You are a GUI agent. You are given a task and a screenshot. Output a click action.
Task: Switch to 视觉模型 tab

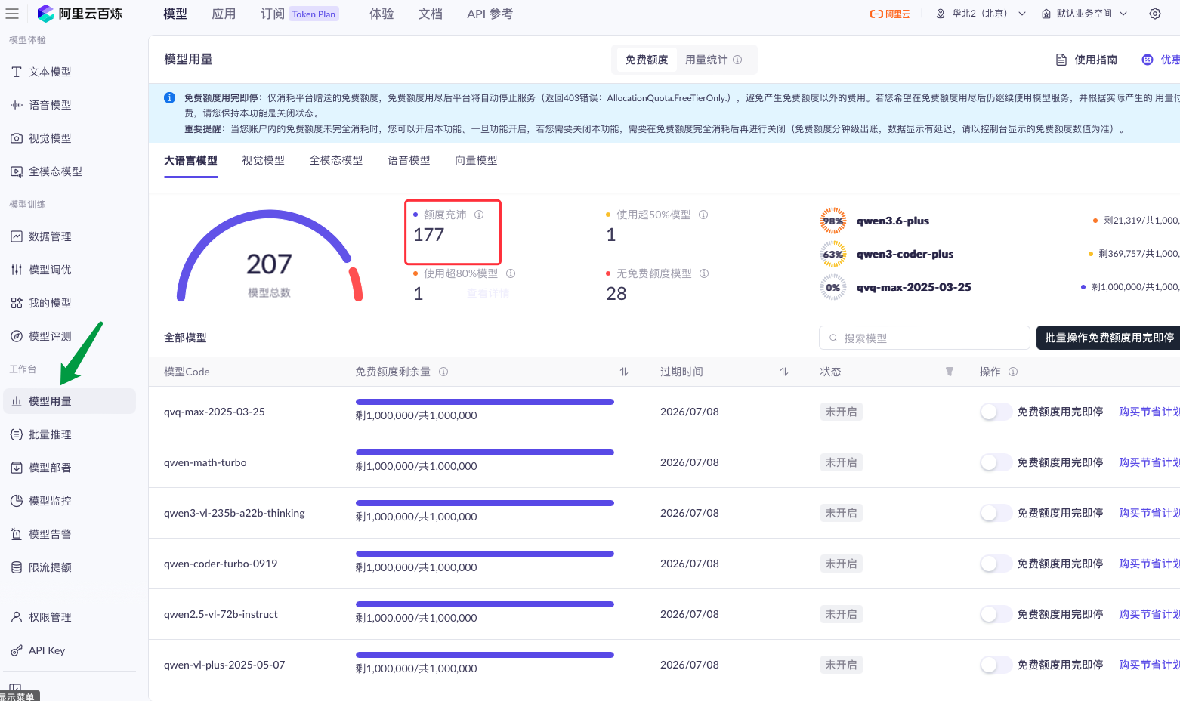click(264, 160)
